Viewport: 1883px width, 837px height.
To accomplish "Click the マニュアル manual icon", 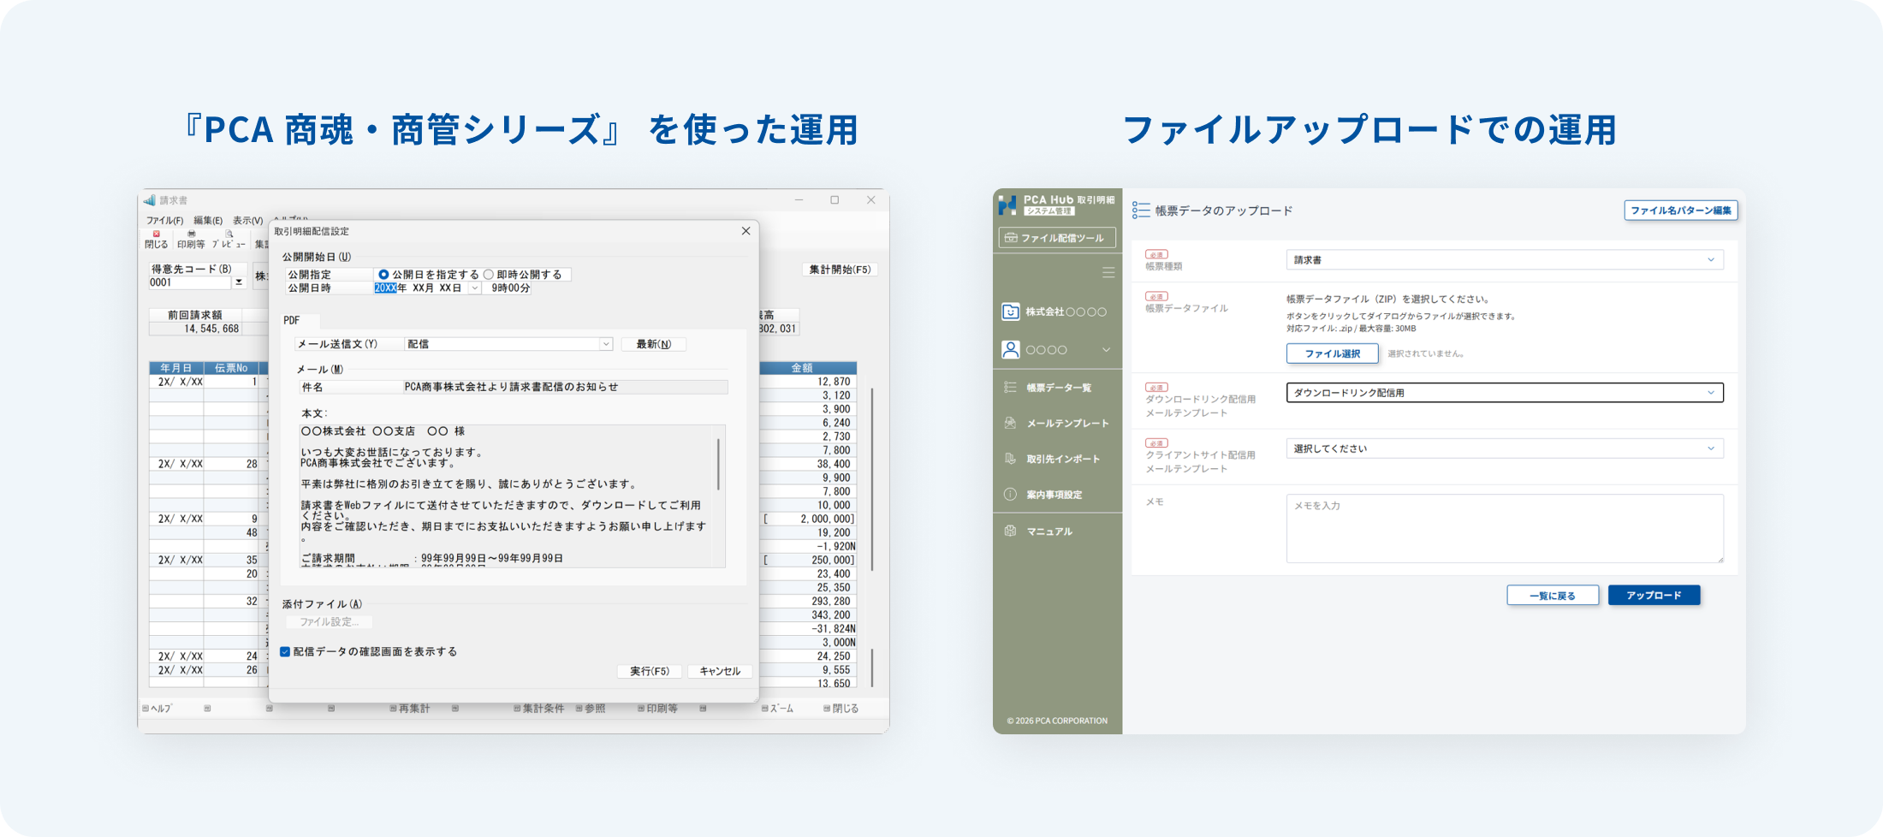I will [1010, 531].
